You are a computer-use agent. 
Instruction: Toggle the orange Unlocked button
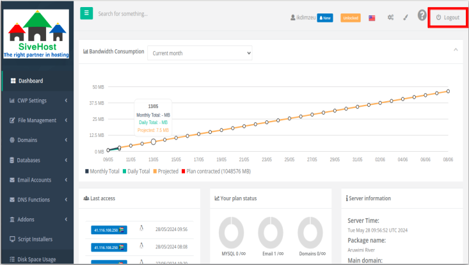[x=350, y=18]
